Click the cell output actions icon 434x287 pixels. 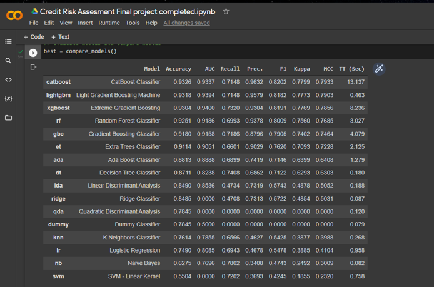tap(33, 67)
